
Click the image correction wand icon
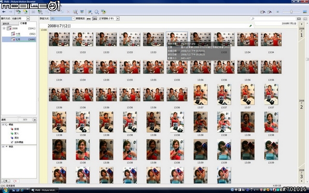[x=90, y=12]
